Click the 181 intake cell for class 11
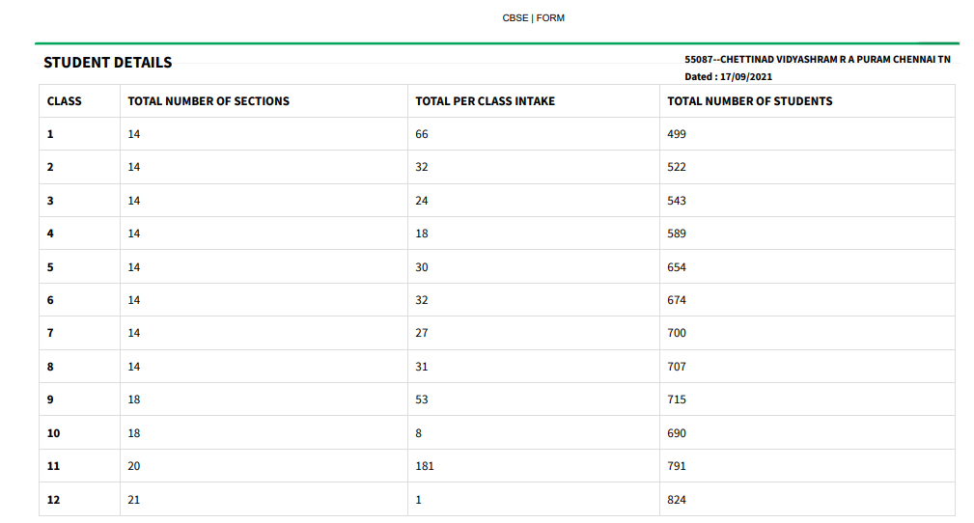 pyautogui.click(x=534, y=466)
